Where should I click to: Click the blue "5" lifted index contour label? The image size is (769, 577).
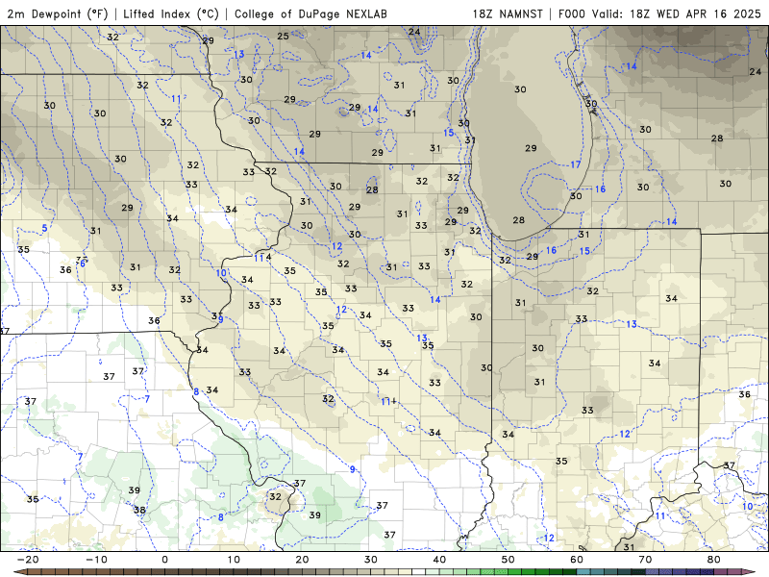pos(44,228)
